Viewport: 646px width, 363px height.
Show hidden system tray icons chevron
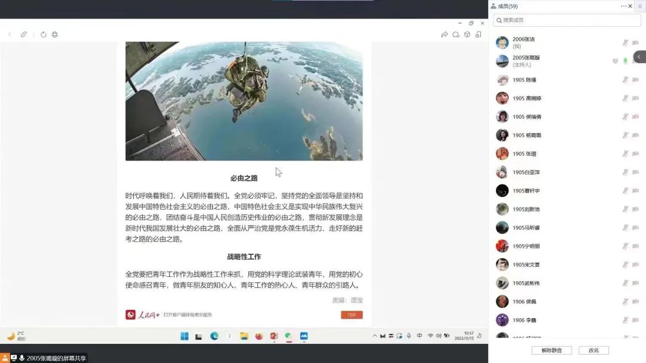tap(375, 336)
